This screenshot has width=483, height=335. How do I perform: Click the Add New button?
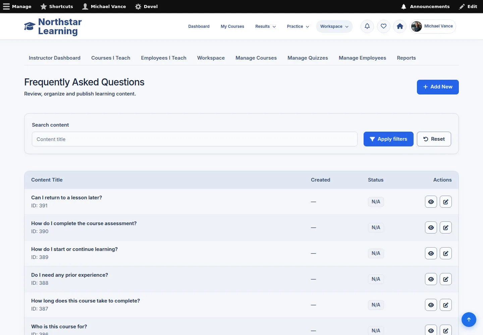[x=438, y=87]
